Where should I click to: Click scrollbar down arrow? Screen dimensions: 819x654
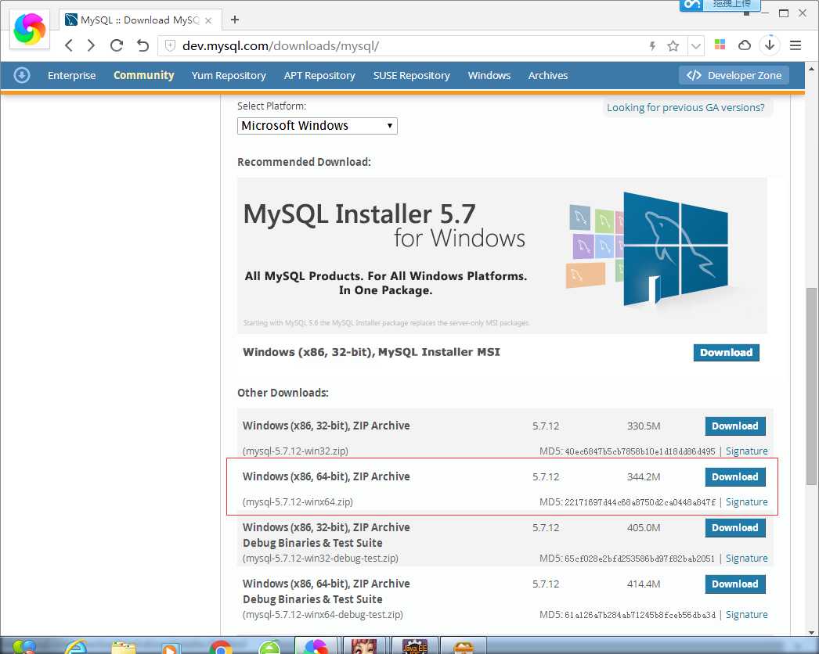[811, 633]
